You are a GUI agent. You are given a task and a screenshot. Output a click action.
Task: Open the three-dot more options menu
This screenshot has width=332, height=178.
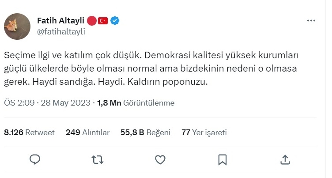(x=311, y=21)
